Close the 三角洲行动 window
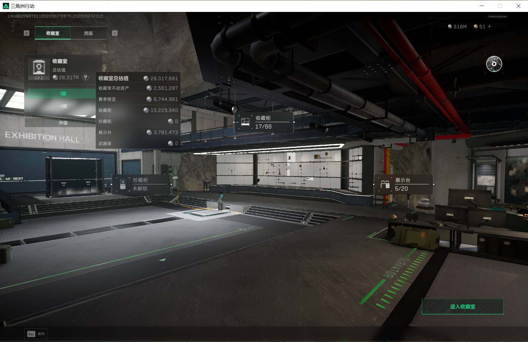This screenshot has height=342, width=528. [x=519, y=6]
